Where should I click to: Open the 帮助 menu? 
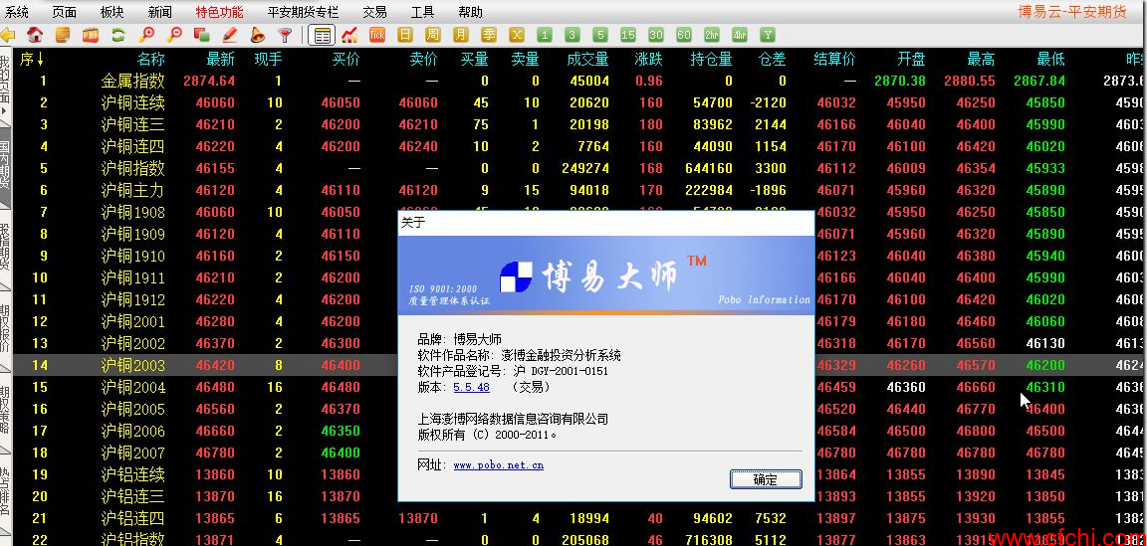[x=470, y=12]
